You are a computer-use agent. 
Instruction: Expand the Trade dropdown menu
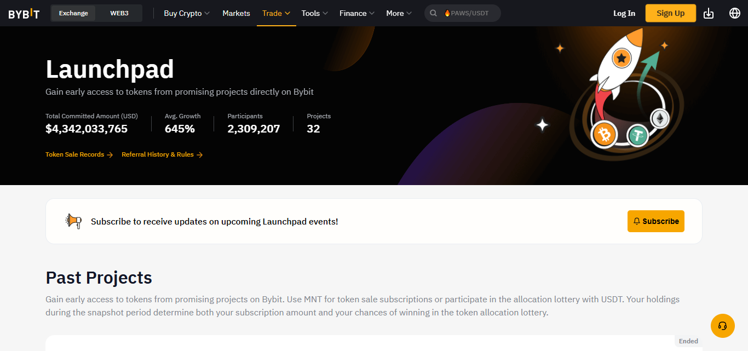click(x=277, y=13)
